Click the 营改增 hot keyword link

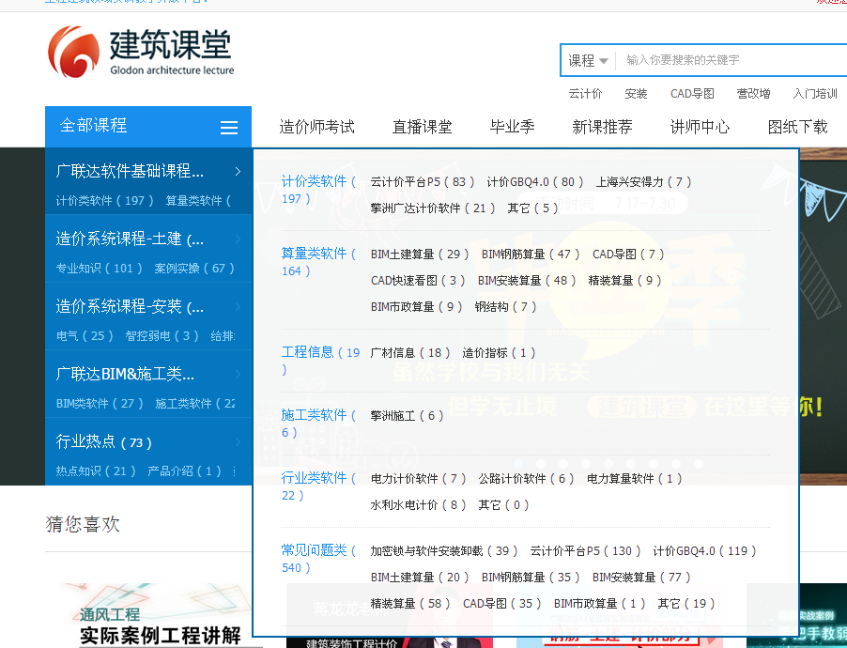[753, 94]
